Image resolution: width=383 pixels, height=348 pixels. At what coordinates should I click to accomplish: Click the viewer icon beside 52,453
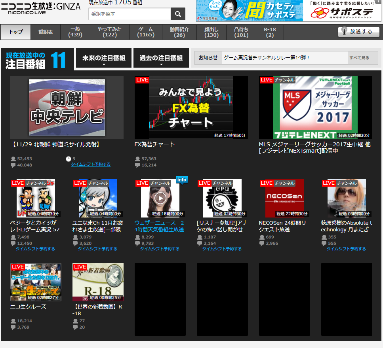pyautogui.click(x=13, y=159)
